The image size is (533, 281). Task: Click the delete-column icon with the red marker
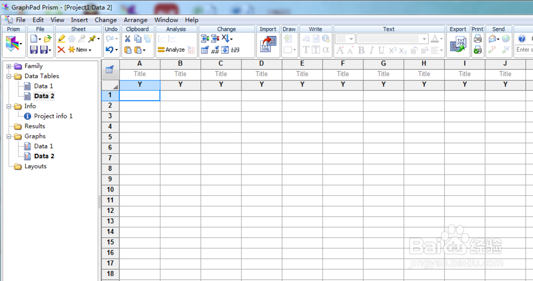click(x=215, y=39)
